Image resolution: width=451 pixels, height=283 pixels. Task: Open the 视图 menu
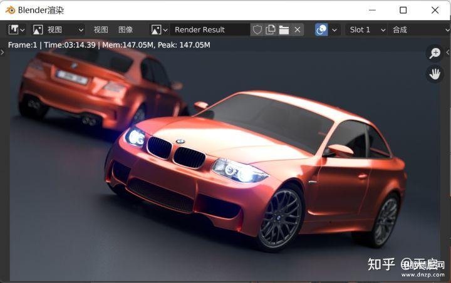[x=101, y=29]
